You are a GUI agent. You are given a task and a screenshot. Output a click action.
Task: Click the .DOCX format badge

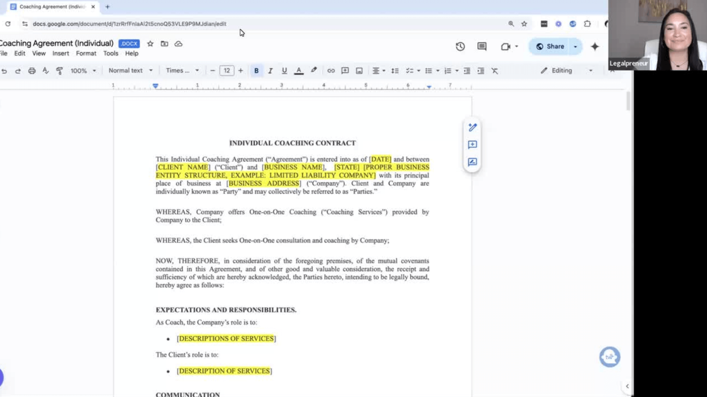129,43
